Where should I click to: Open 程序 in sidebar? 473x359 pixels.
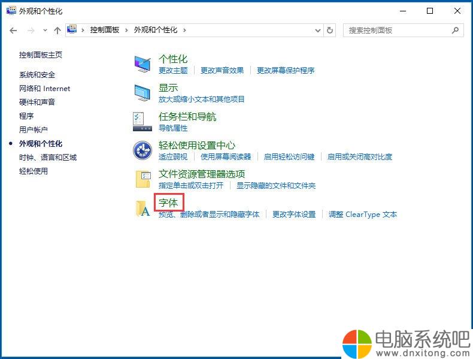(x=26, y=116)
